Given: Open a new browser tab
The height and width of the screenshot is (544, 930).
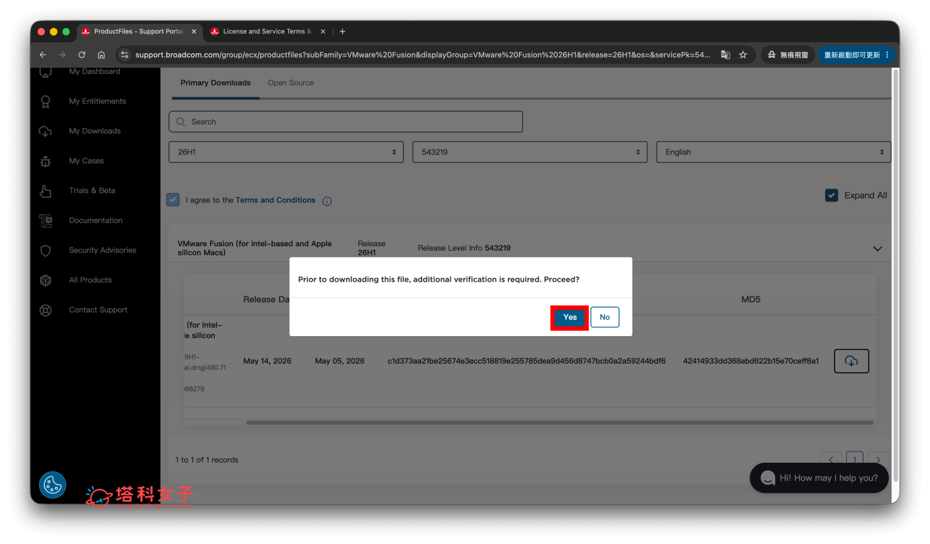Looking at the screenshot, I should coord(342,31).
